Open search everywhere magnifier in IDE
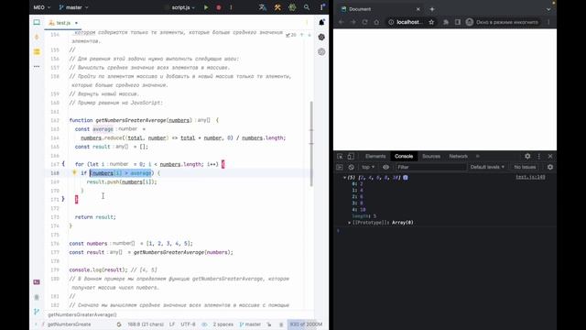 click(x=307, y=7)
